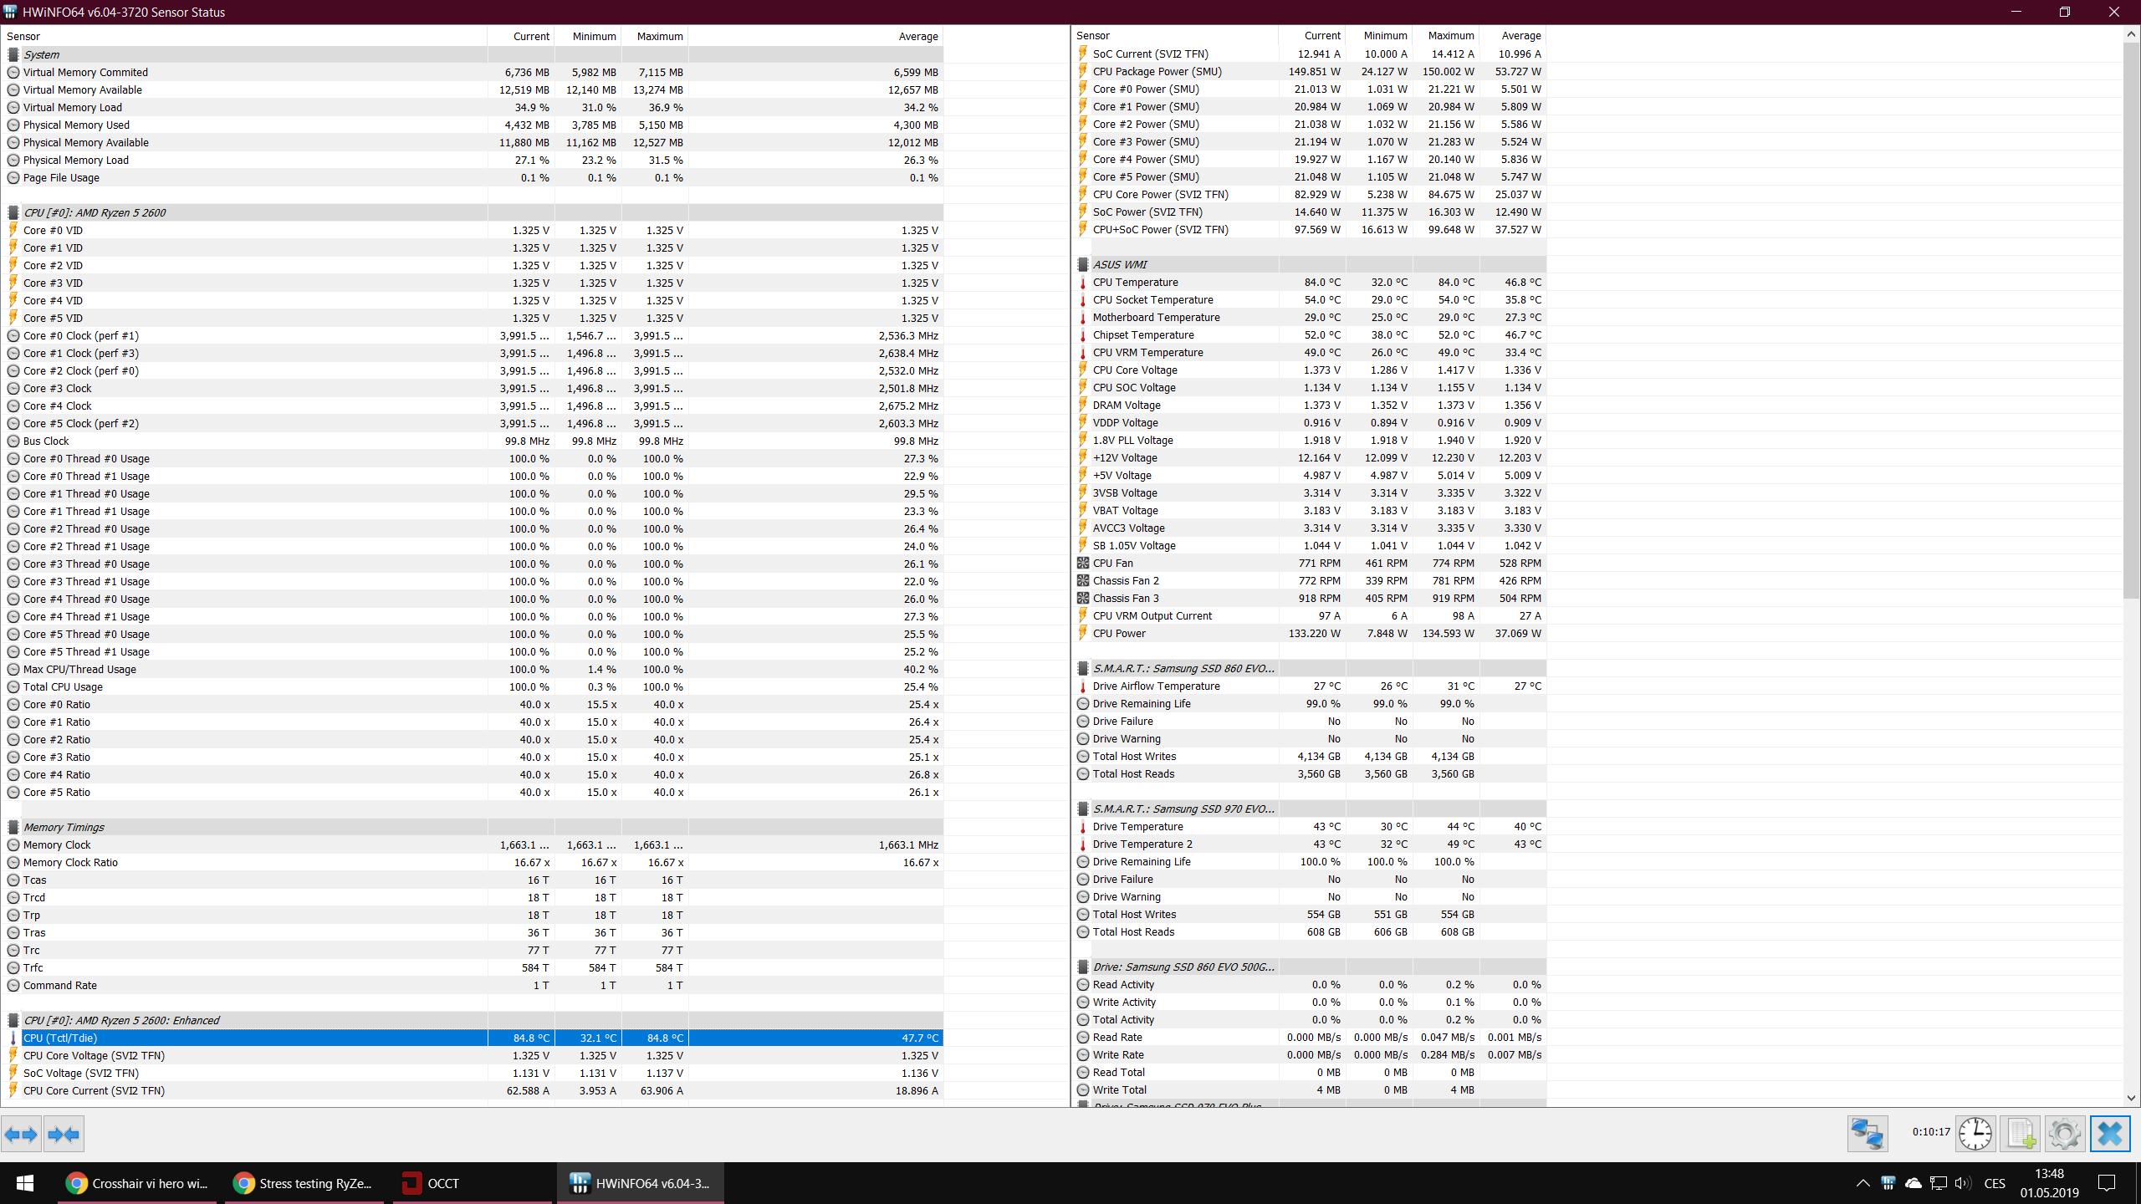
Task: Close sensors with the blue X button
Action: click(2109, 1134)
